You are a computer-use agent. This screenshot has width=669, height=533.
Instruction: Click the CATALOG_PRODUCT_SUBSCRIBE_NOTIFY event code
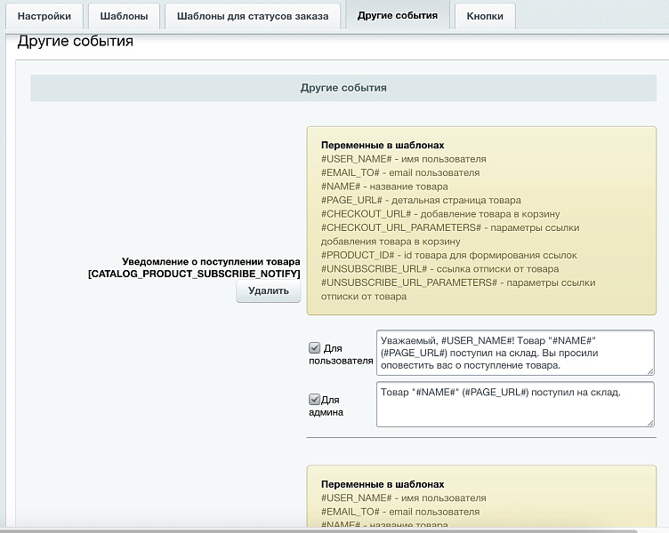pyautogui.click(x=194, y=274)
